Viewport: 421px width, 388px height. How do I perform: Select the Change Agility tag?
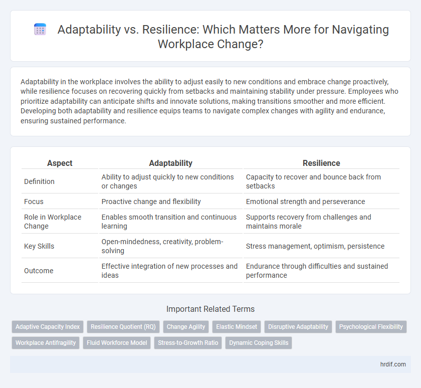pos(186,327)
